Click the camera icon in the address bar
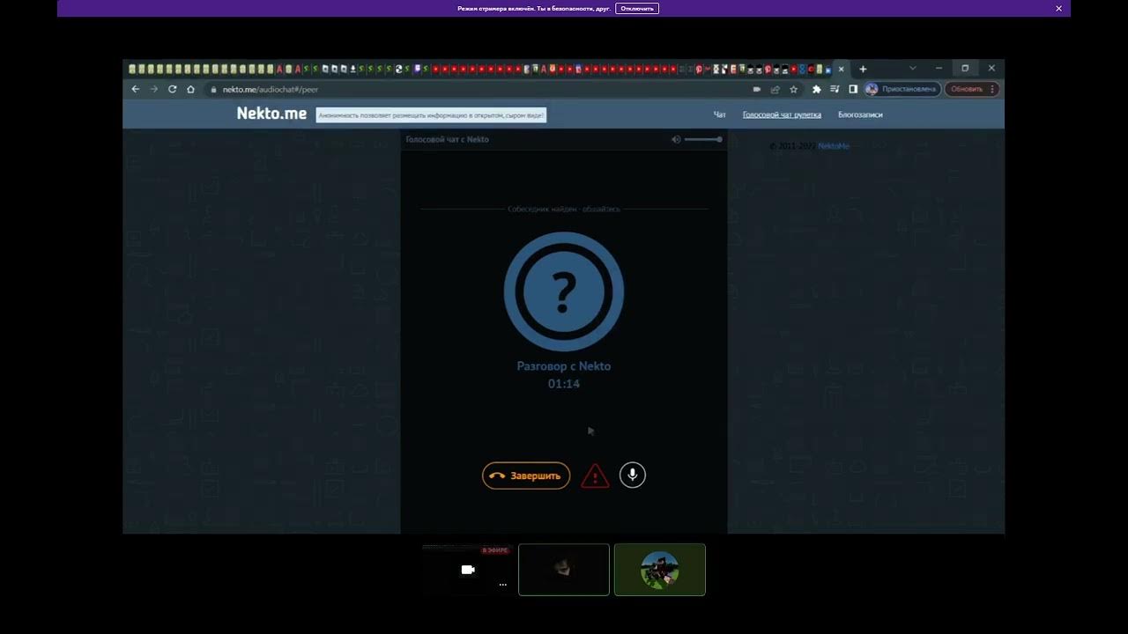The height and width of the screenshot is (634, 1128). [757, 89]
